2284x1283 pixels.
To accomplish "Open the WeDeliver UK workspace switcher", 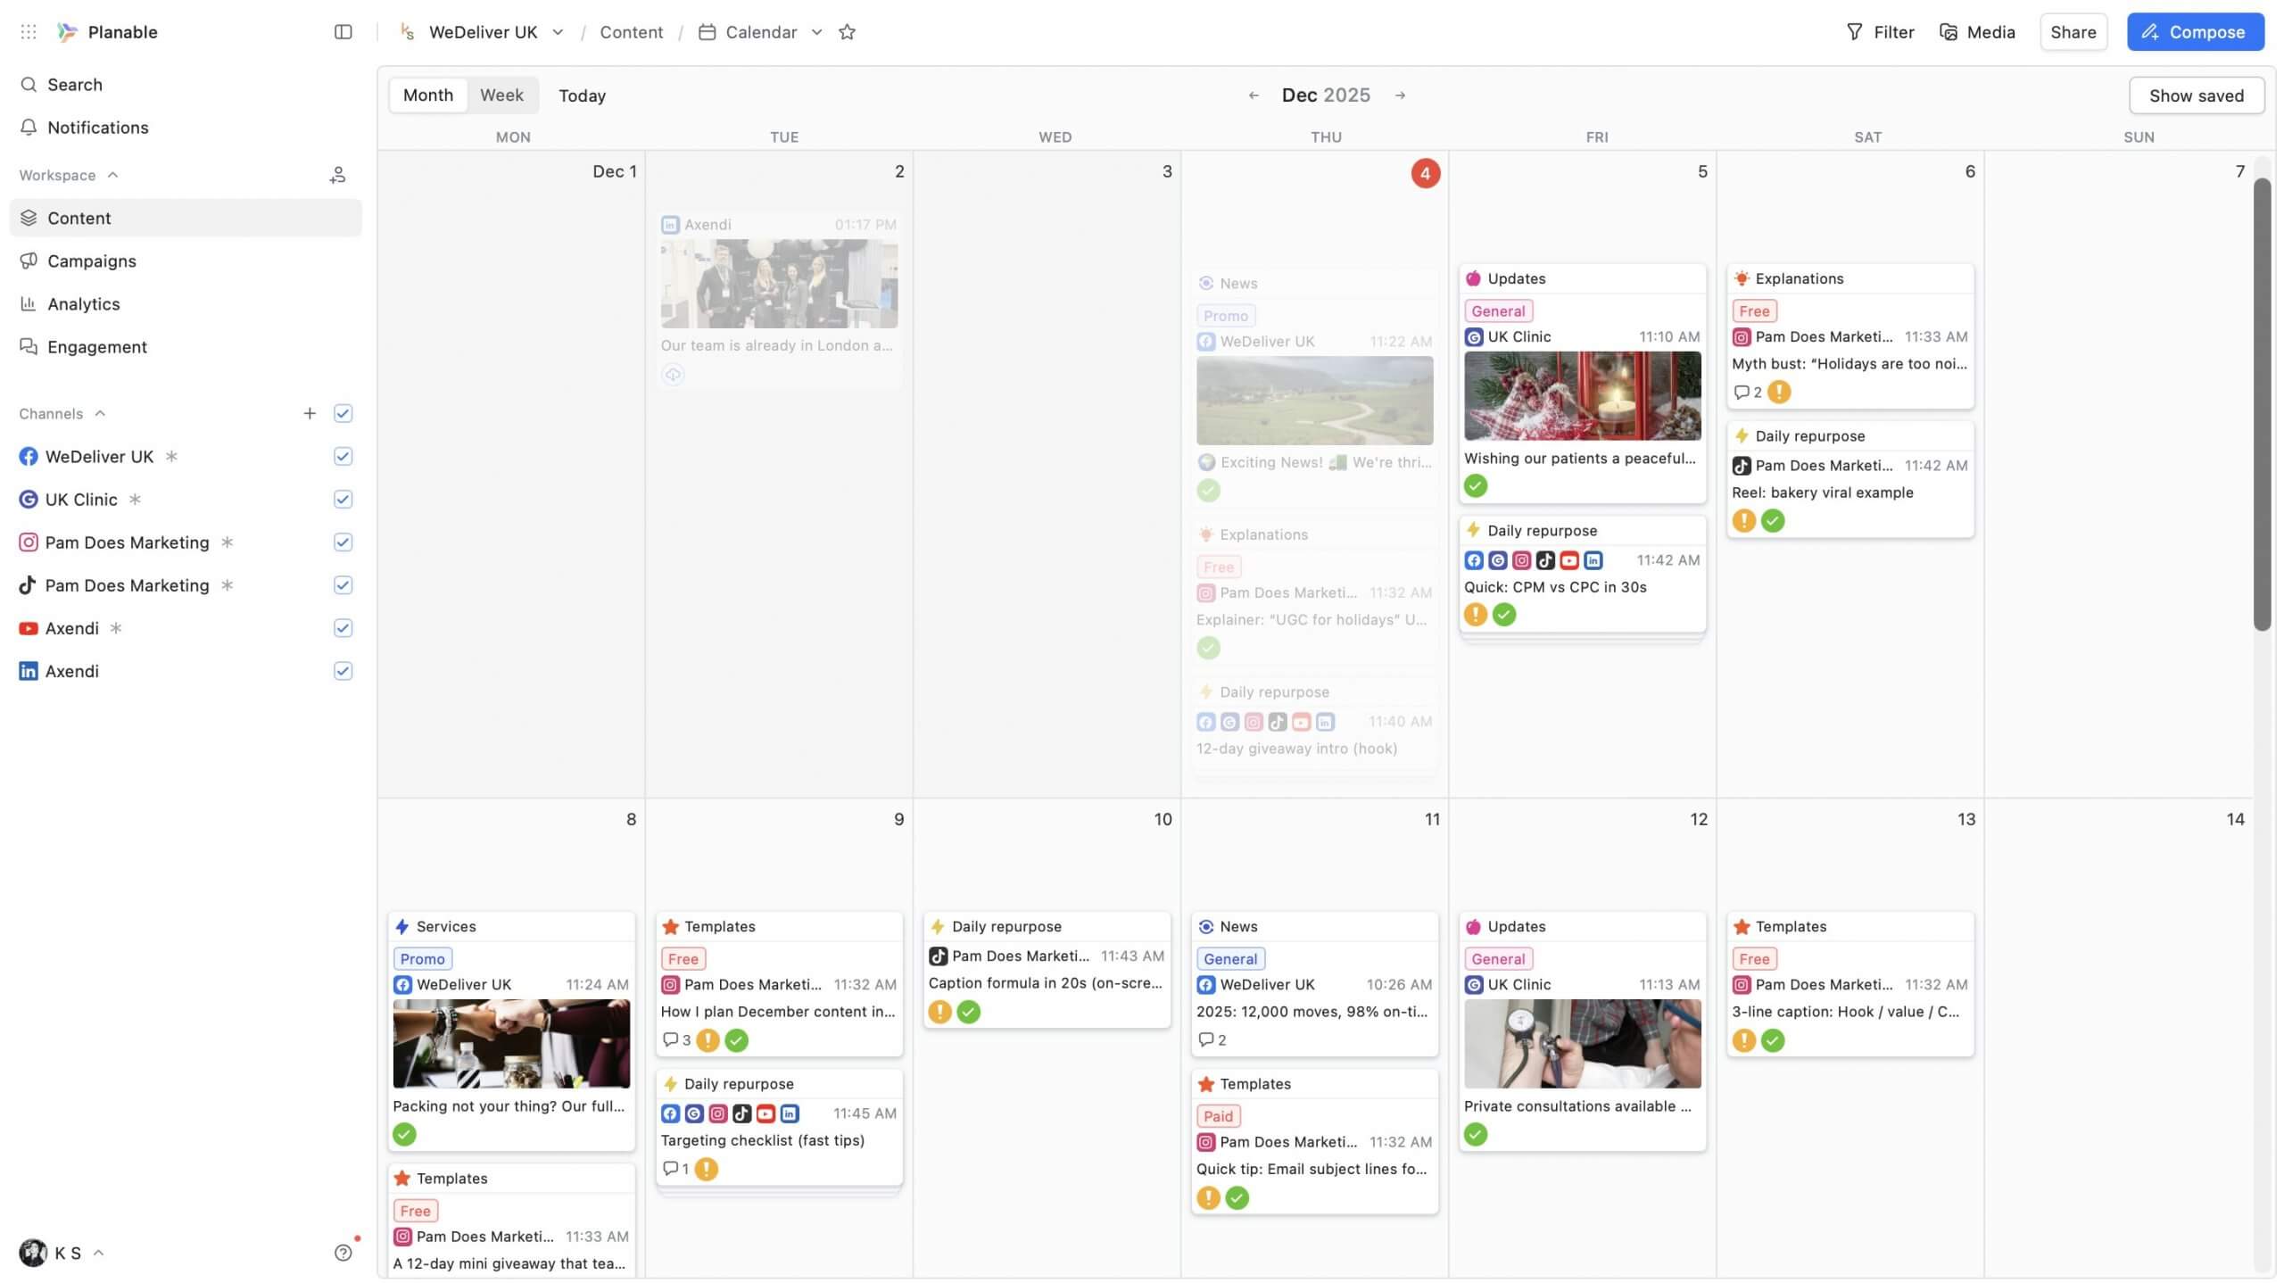I will pyautogui.click(x=558, y=31).
